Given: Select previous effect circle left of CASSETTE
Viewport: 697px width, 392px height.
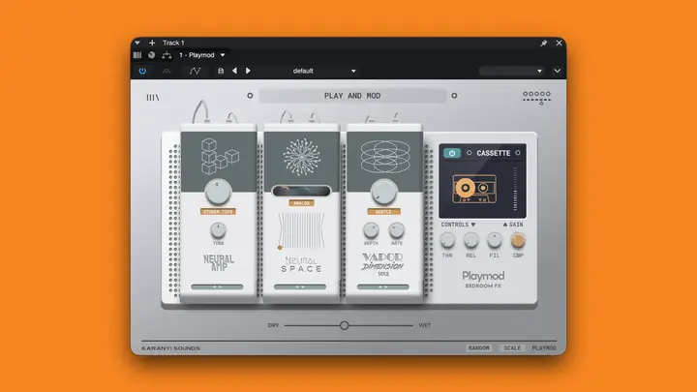Looking at the screenshot, I should 469,153.
